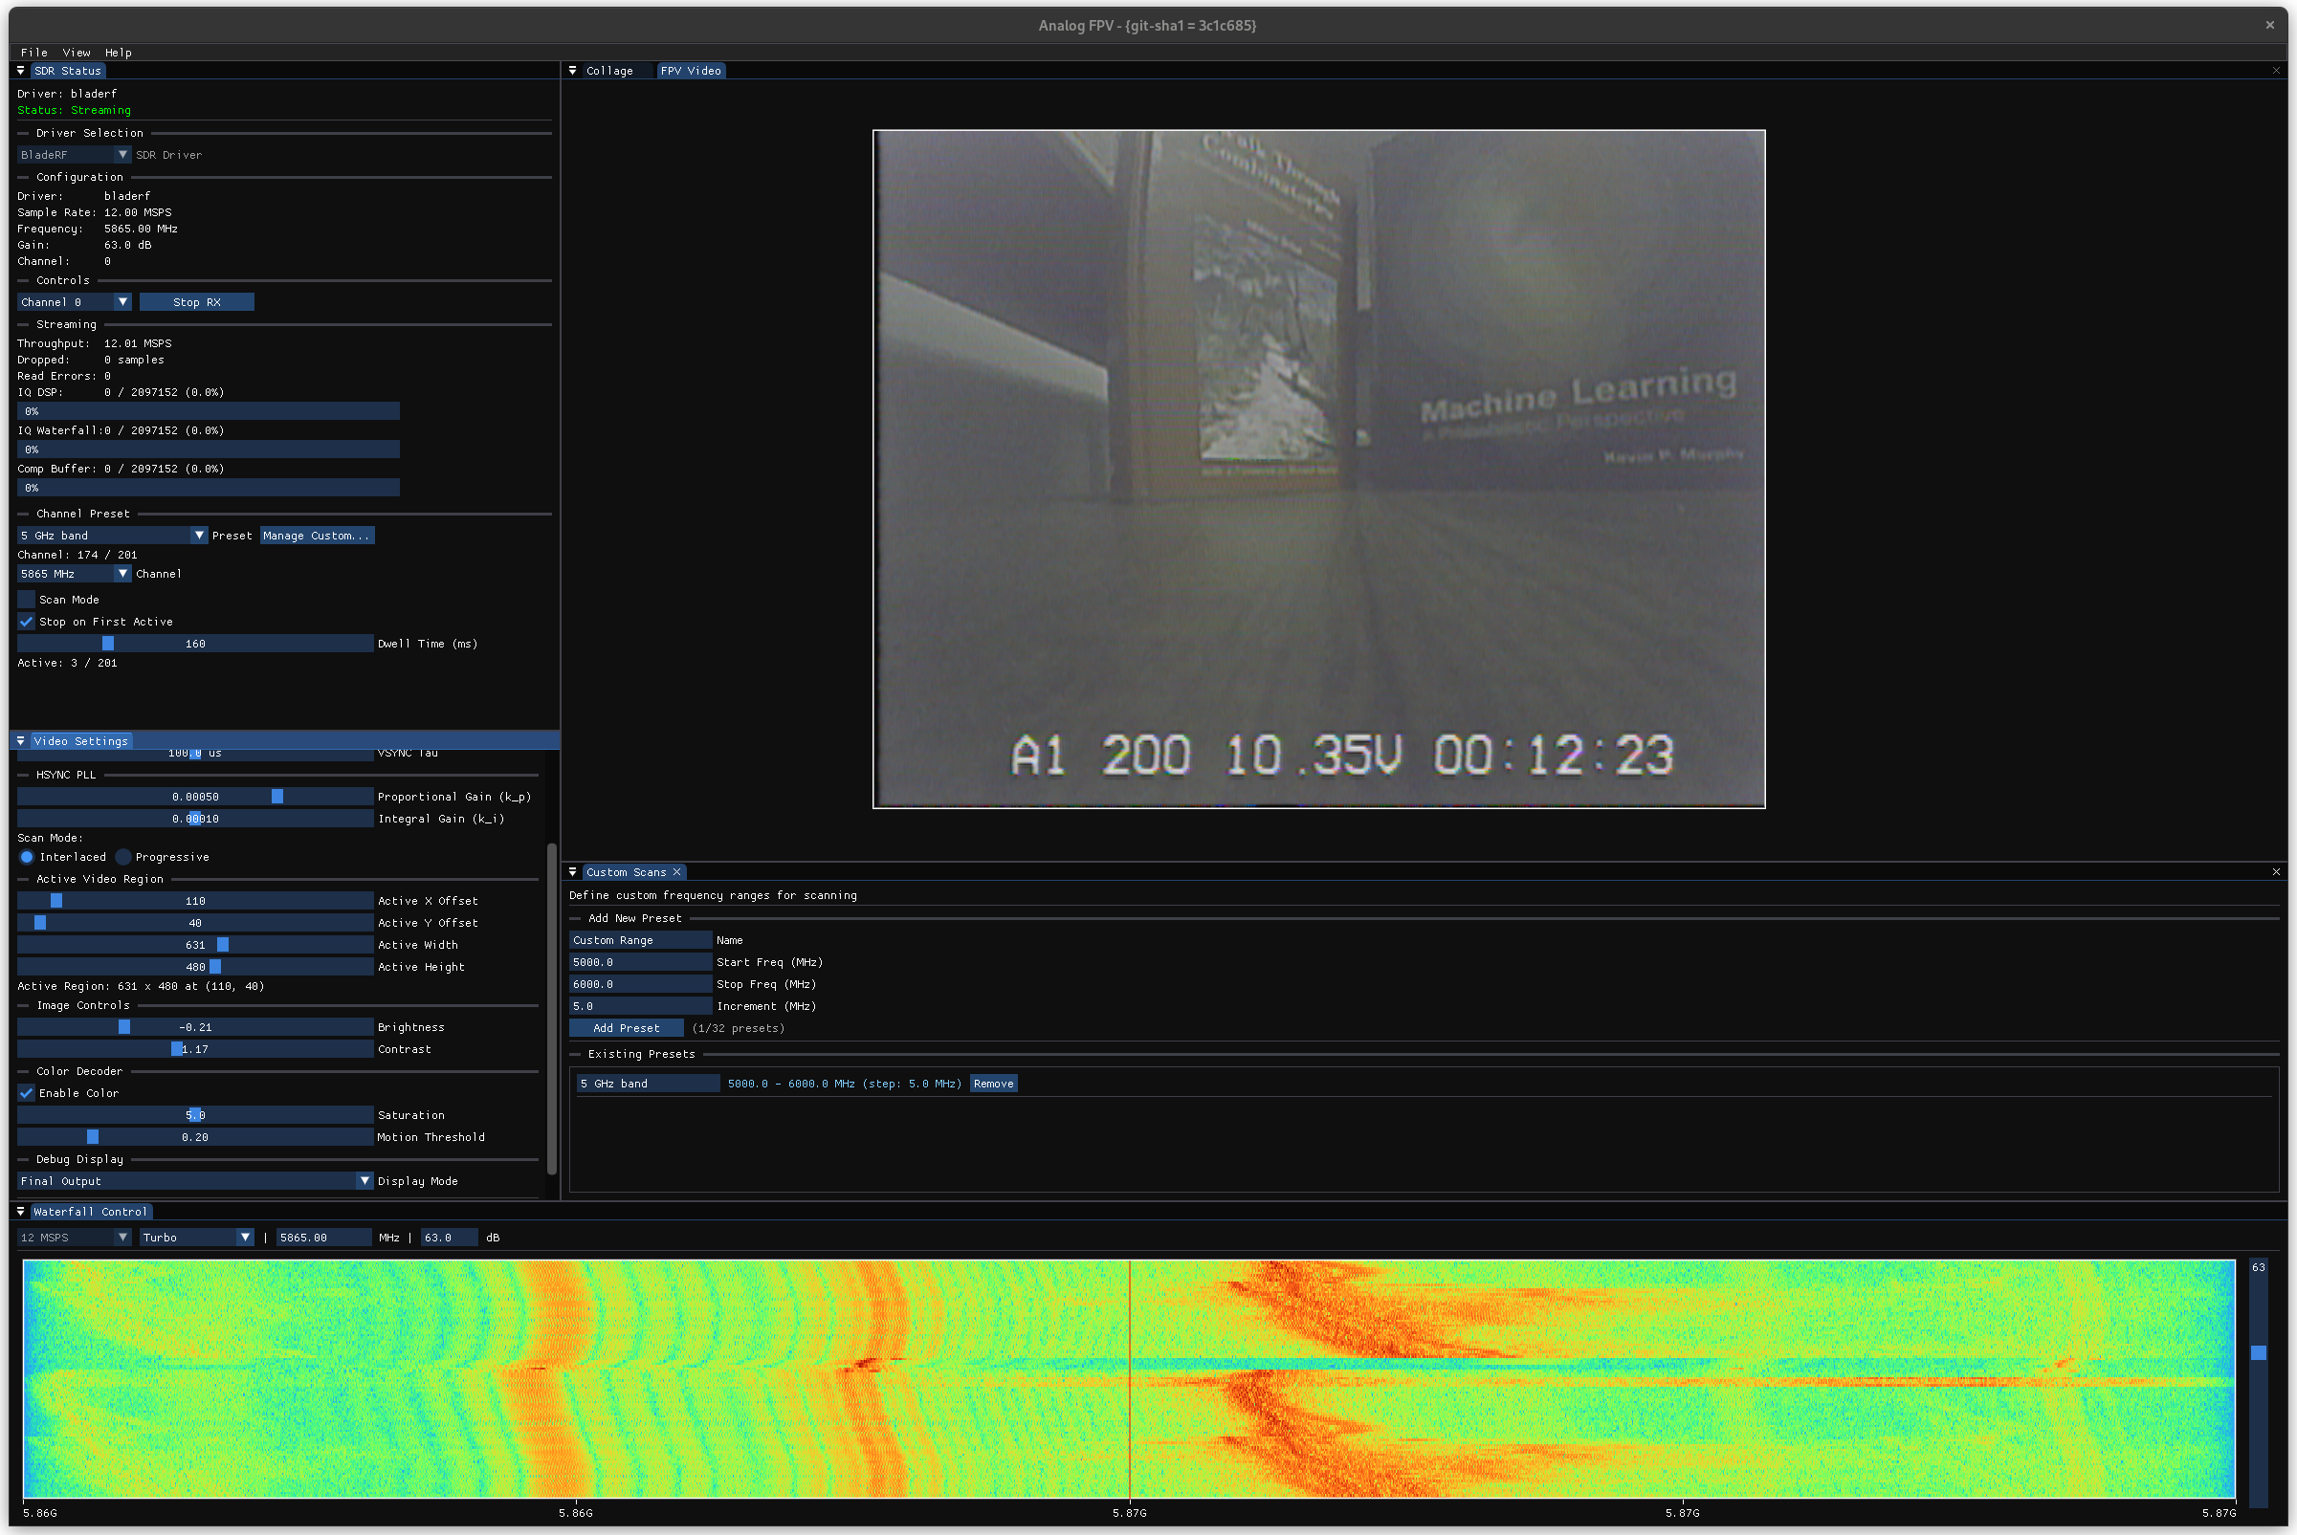The height and width of the screenshot is (1535, 2297).
Task: Open the View menu
Action: 77,53
